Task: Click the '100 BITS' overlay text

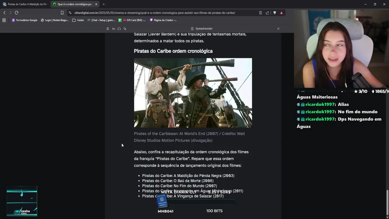Action: (215, 211)
